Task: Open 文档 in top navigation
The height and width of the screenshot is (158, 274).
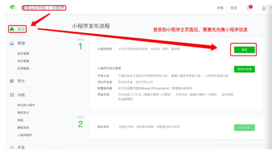Action: tap(220, 8)
